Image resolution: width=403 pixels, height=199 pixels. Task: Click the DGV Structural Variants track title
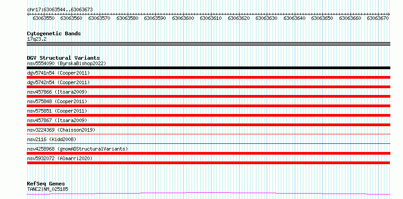pyautogui.click(x=63, y=58)
